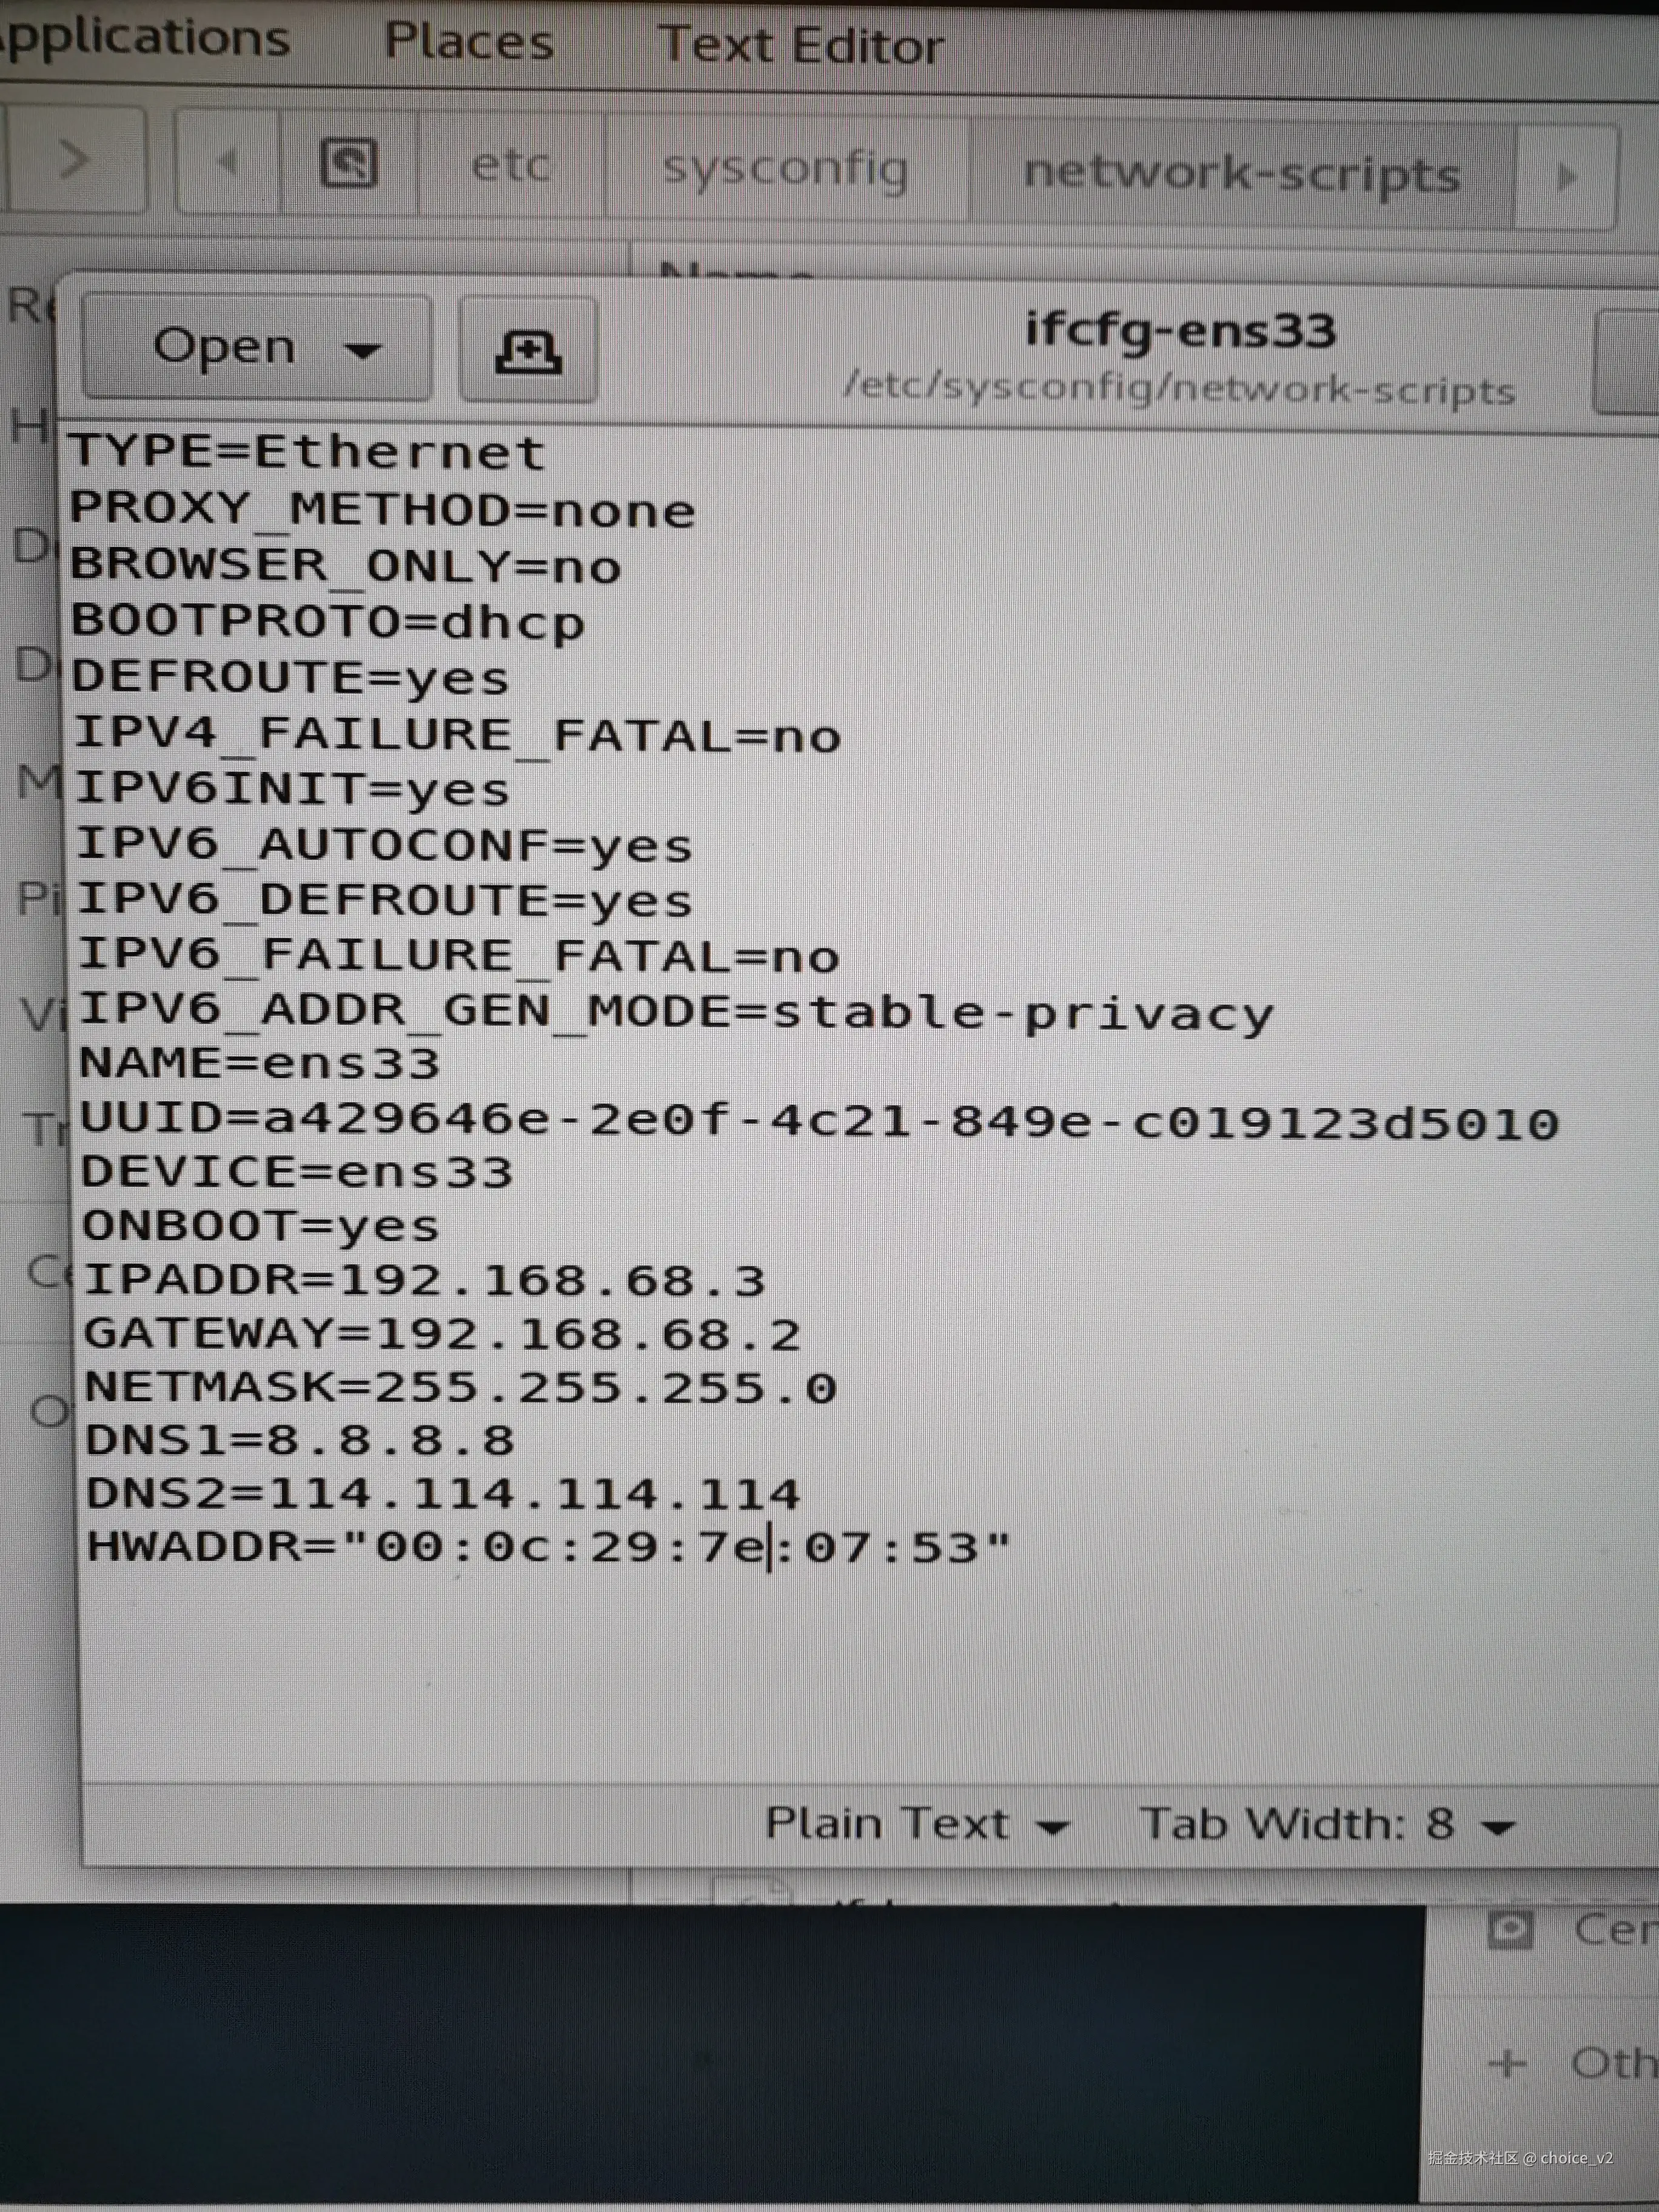Viewport: 1659px width, 2212px height.
Task: Click the Open file button
Action: (225, 348)
